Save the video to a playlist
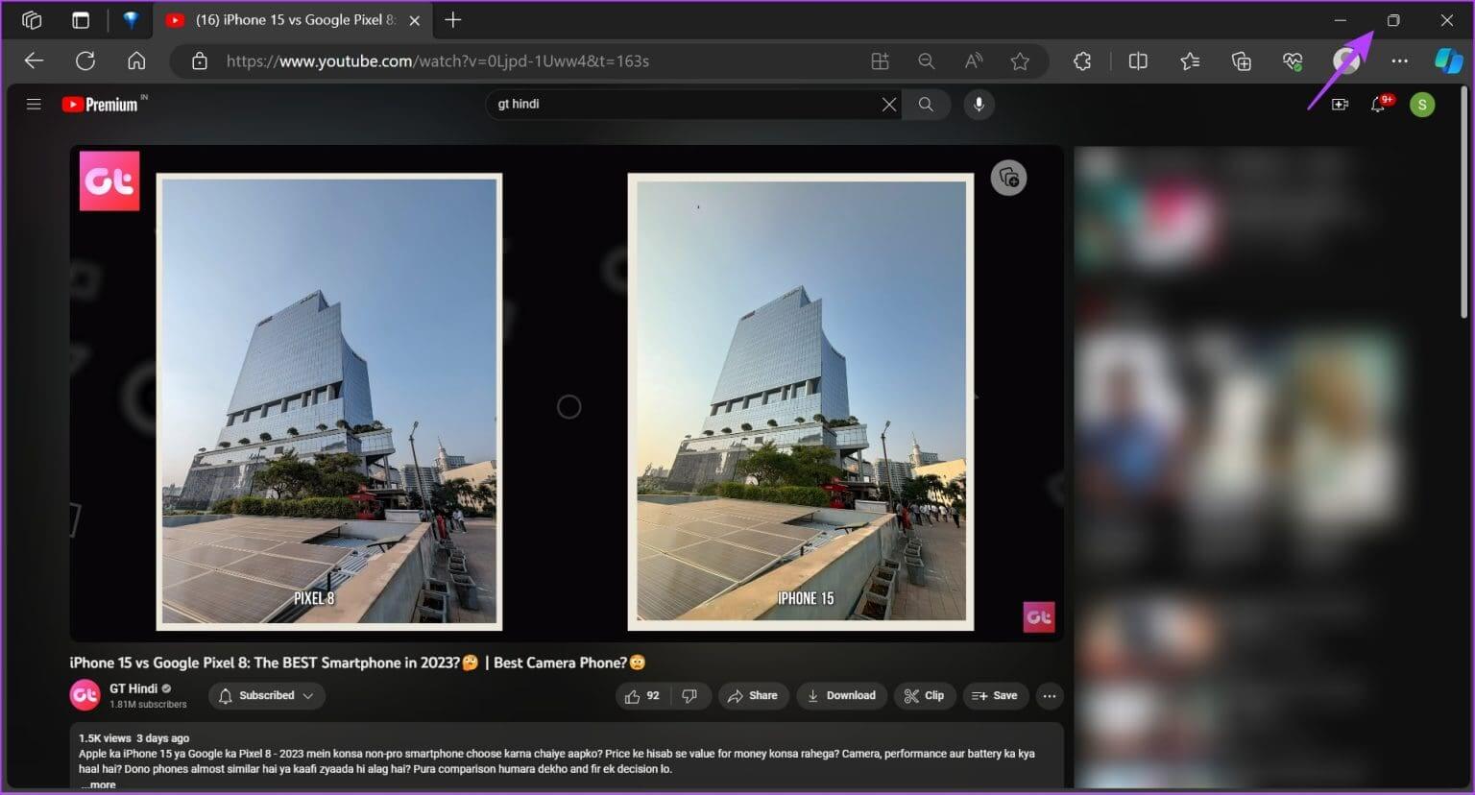 (x=995, y=696)
